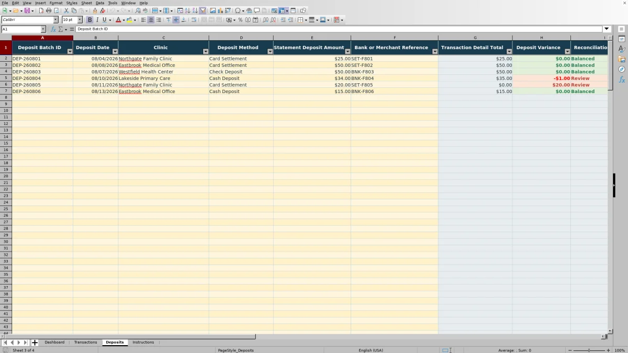Open Clinic column filter dropdown

click(206, 51)
